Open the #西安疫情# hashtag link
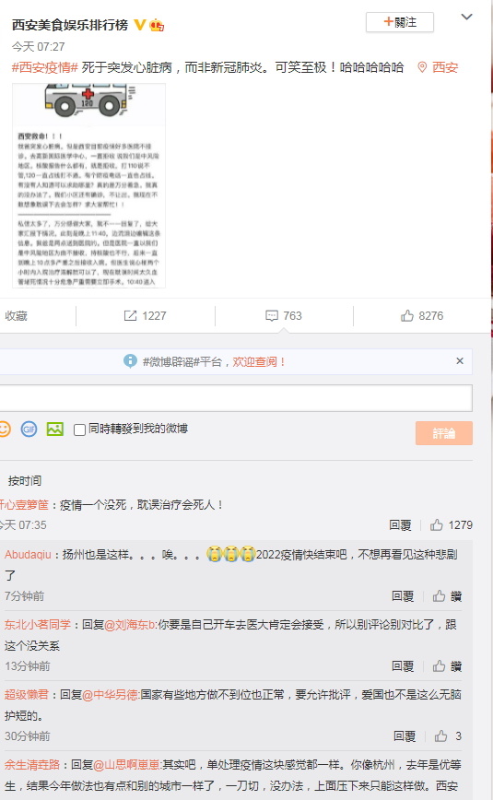Viewport: 493px width, 800px height. (x=45, y=67)
